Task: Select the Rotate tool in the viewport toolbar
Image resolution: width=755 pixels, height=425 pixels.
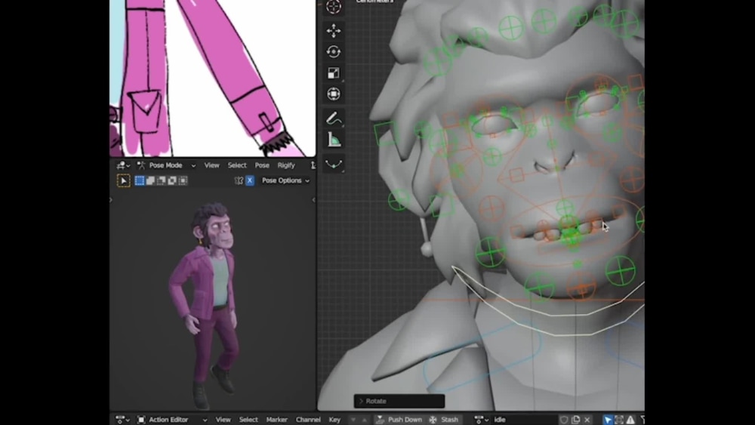Action: pyautogui.click(x=333, y=51)
